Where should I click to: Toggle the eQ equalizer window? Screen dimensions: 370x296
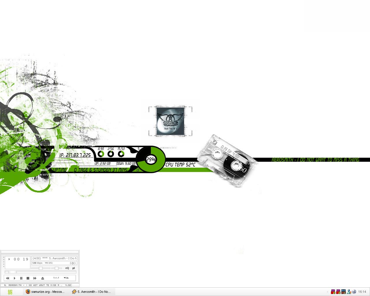[x=67, y=268]
